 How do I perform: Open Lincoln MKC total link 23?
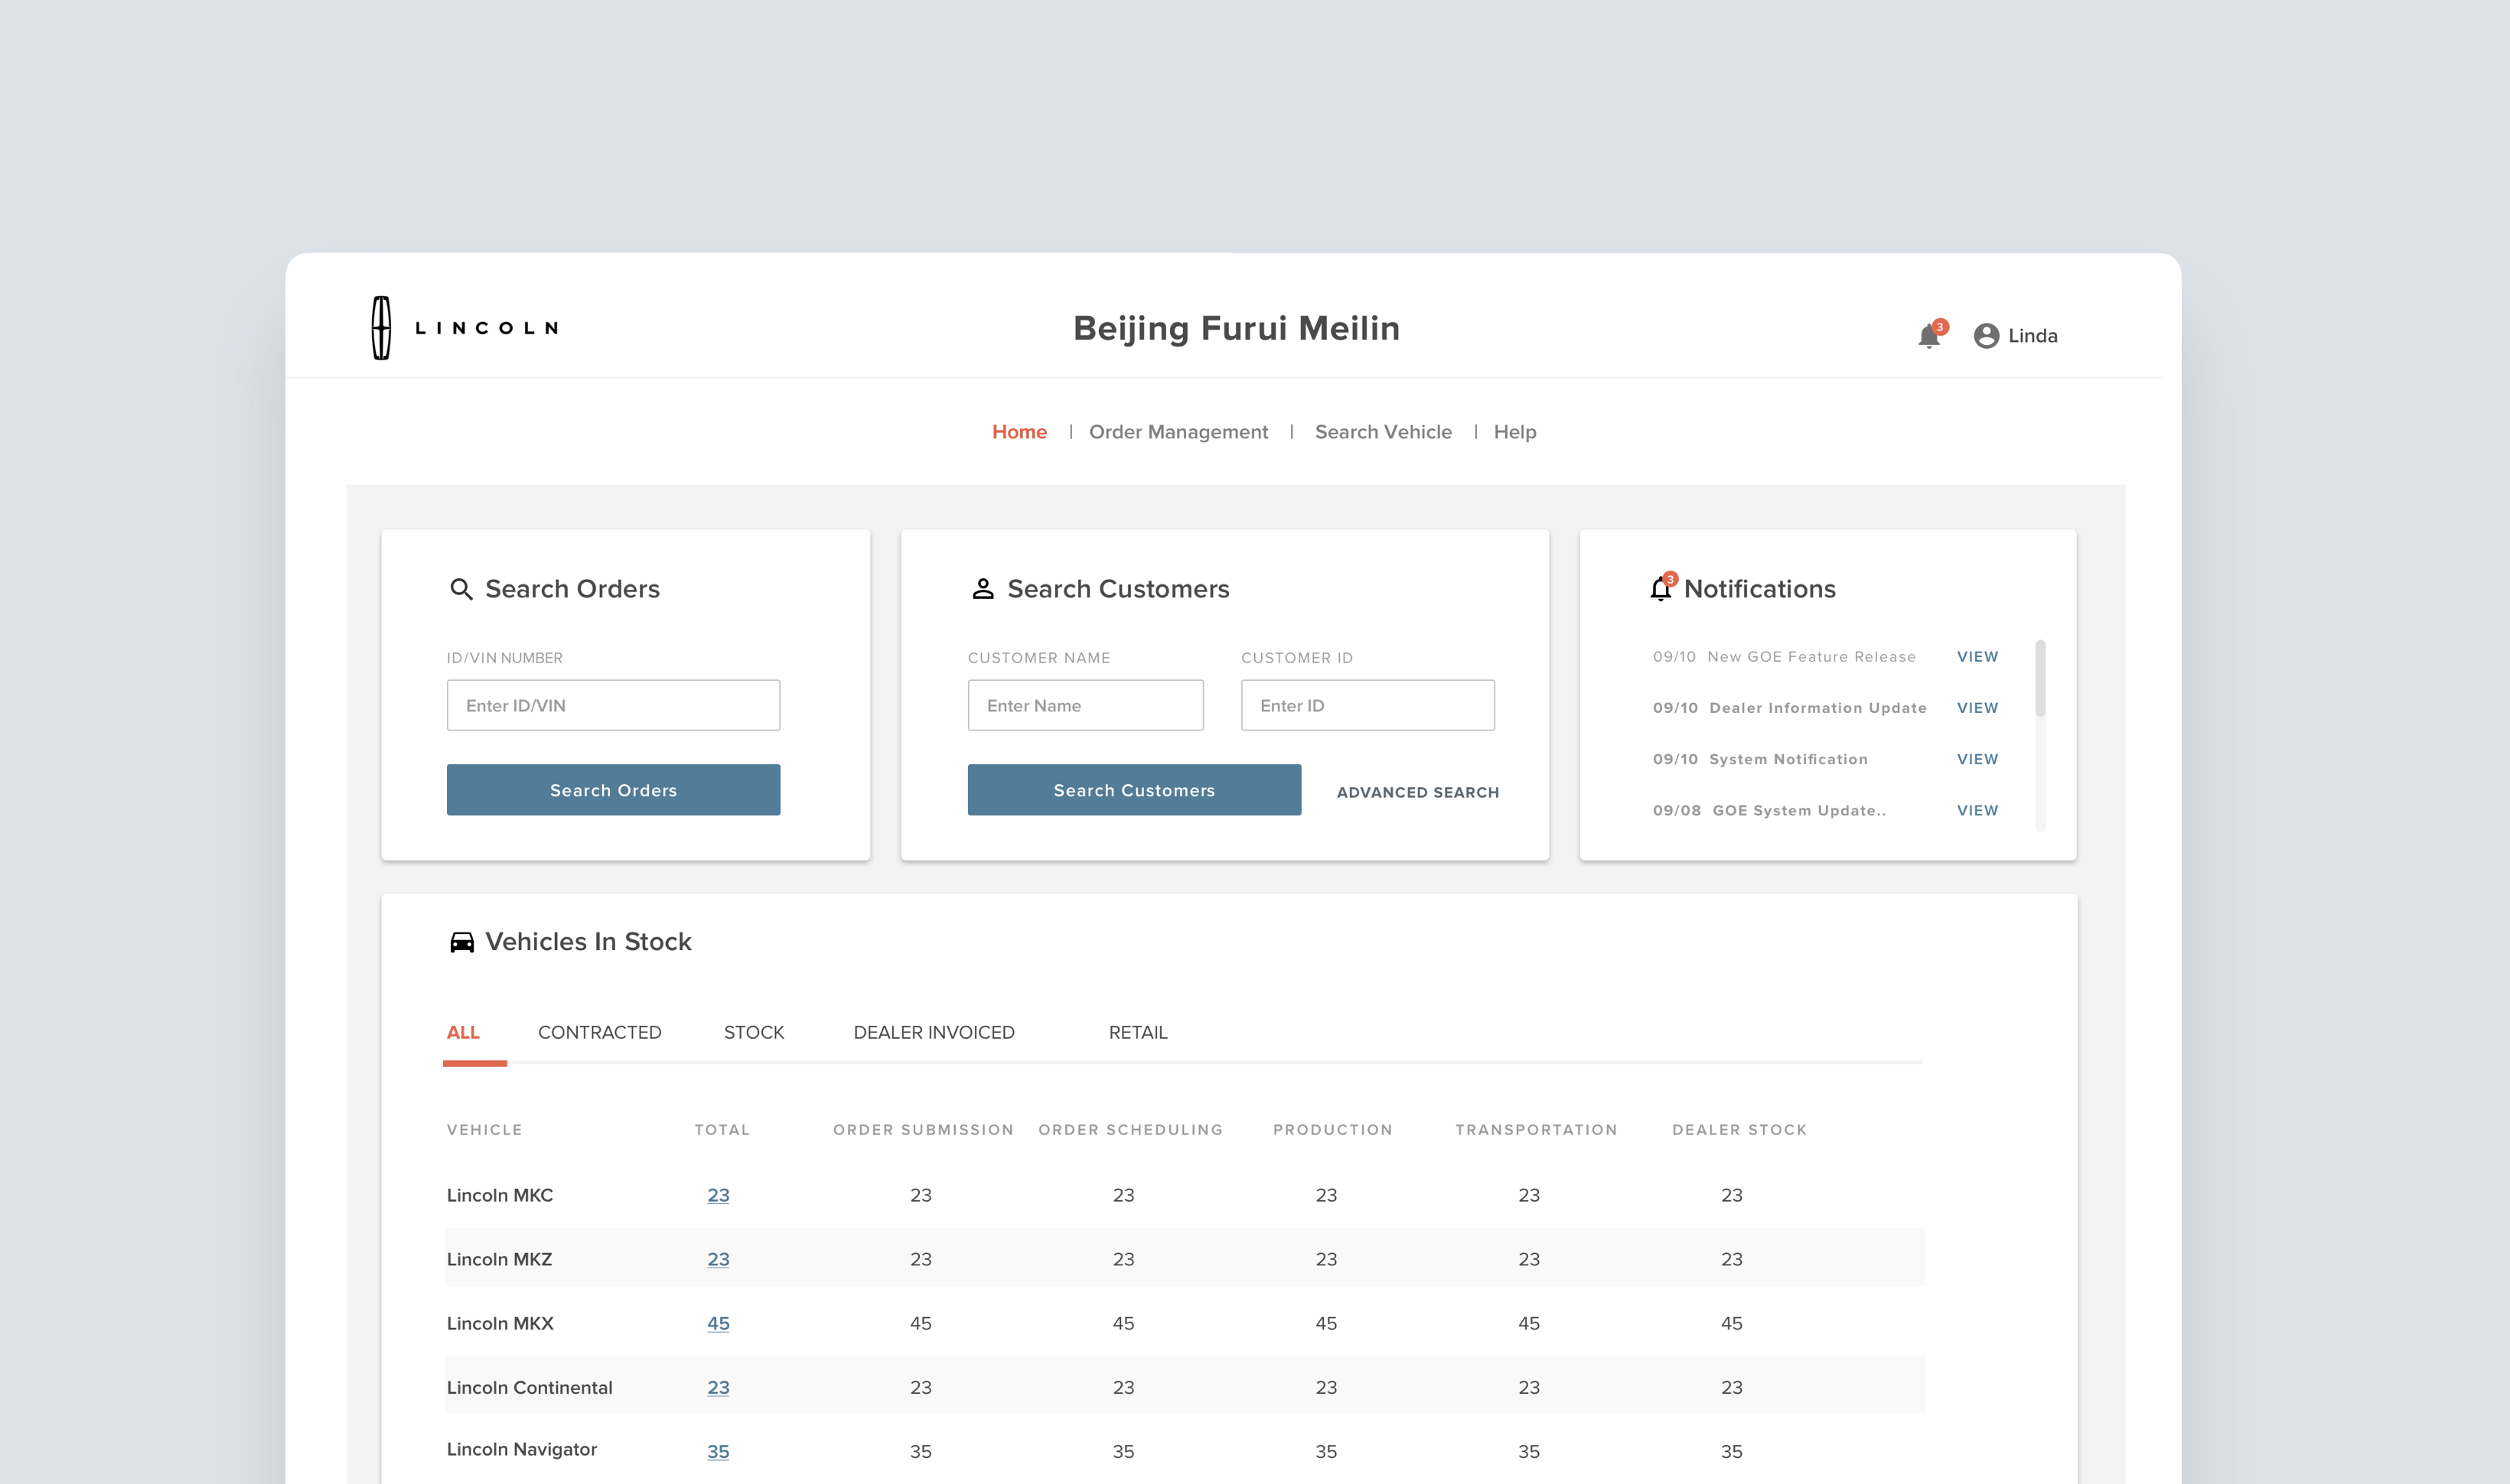[719, 1195]
